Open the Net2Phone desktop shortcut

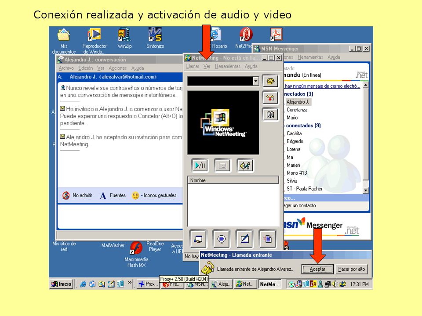[x=244, y=38]
